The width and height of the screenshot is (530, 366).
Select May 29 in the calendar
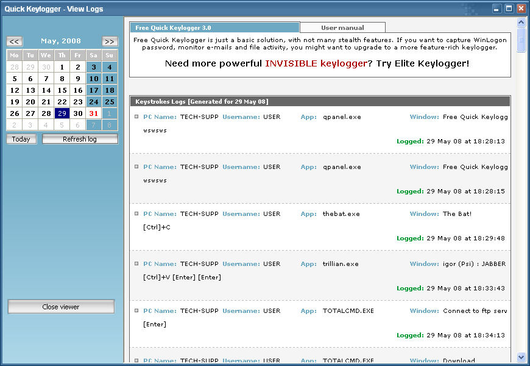tap(62, 113)
